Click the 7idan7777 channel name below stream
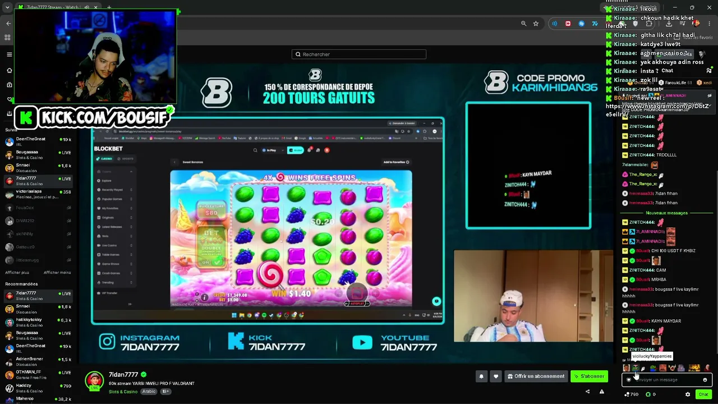Screen dimensions: 718x404 click(x=123, y=375)
